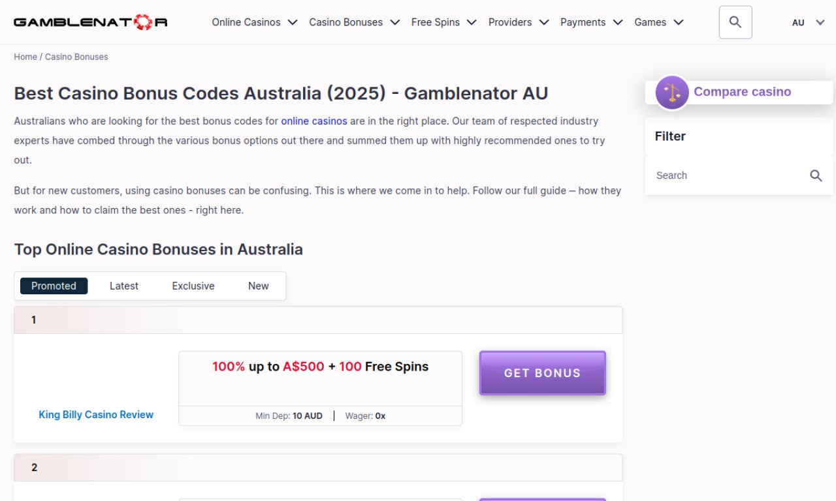The width and height of the screenshot is (836, 501).
Task: Focus the Filter search input field
Action: (730, 175)
